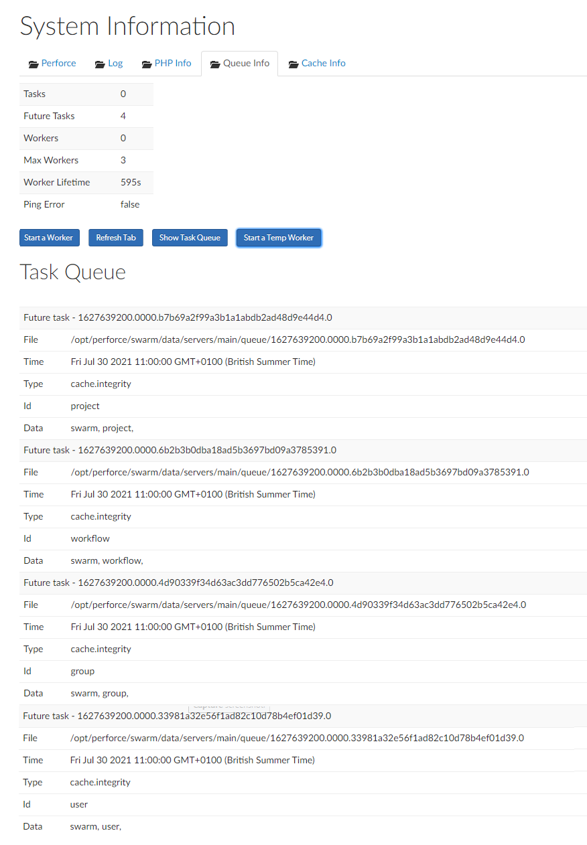Viewport: 587px width, 845px height.
Task: Select the Future Tasks count row
Action: pyautogui.click(x=86, y=116)
